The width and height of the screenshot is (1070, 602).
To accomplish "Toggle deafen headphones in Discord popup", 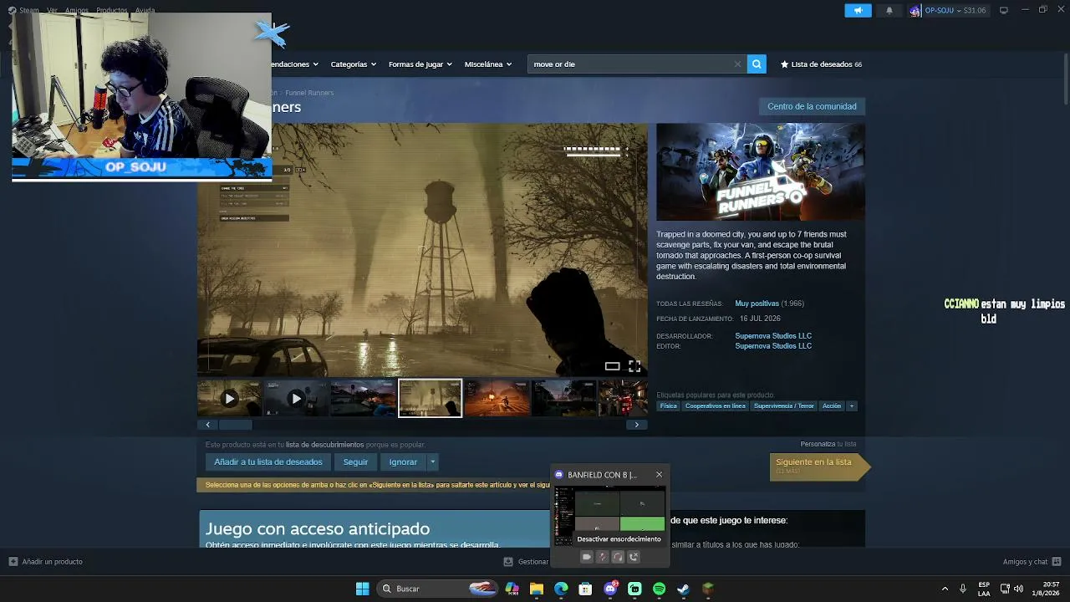I will [x=618, y=557].
